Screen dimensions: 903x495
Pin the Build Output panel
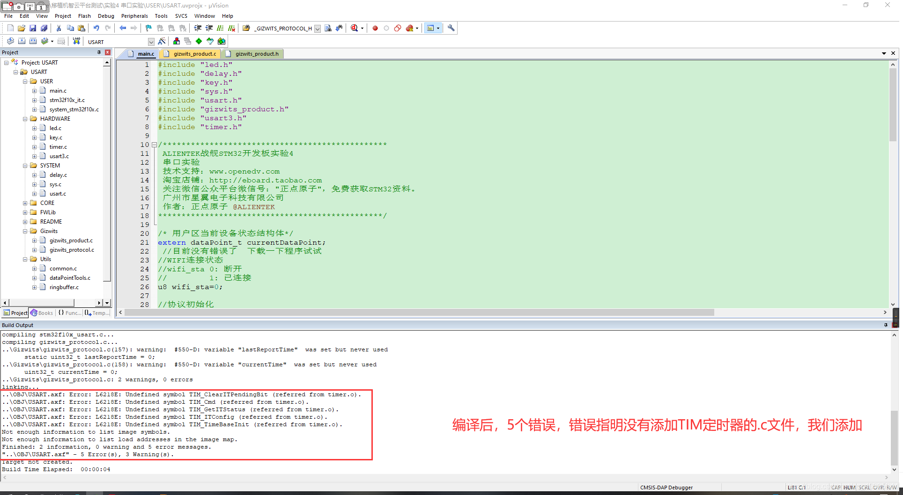pyautogui.click(x=886, y=325)
